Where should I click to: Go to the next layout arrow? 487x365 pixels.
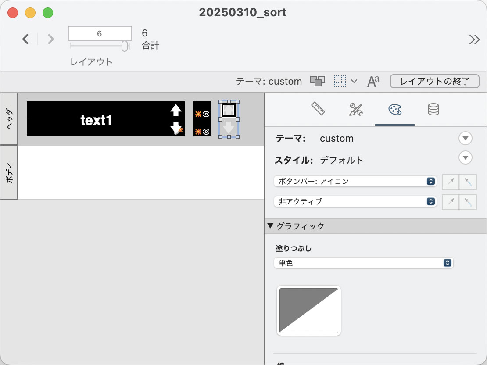[50, 39]
